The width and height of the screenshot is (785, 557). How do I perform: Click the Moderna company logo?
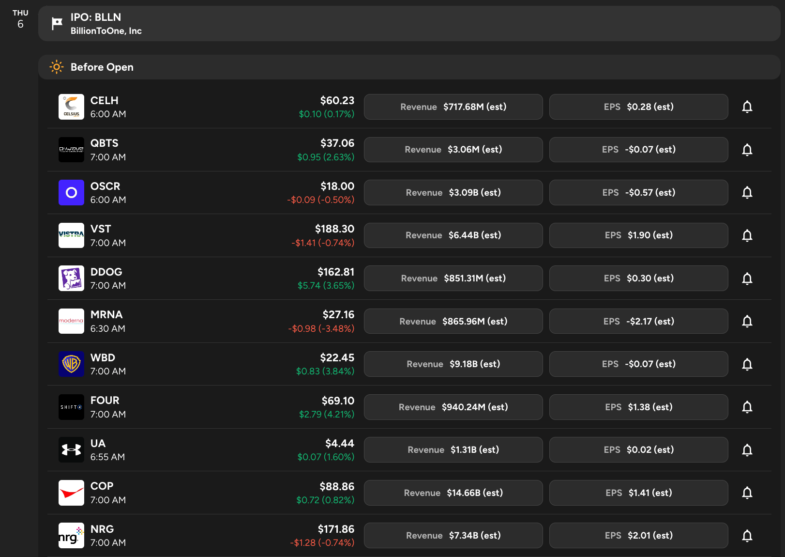click(x=71, y=321)
